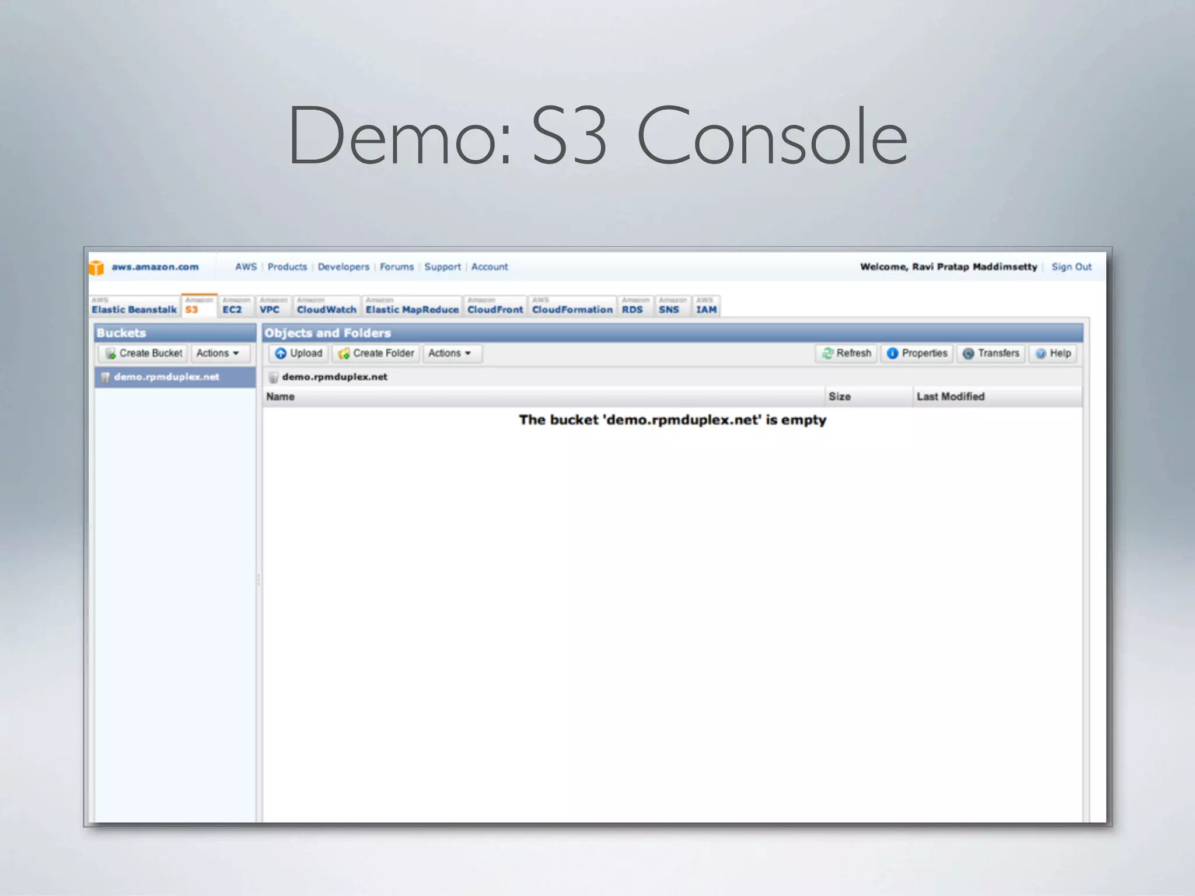The height and width of the screenshot is (896, 1195).
Task: Select demo.rpmduplex.net bucket in sidebar
Action: [x=175, y=377]
